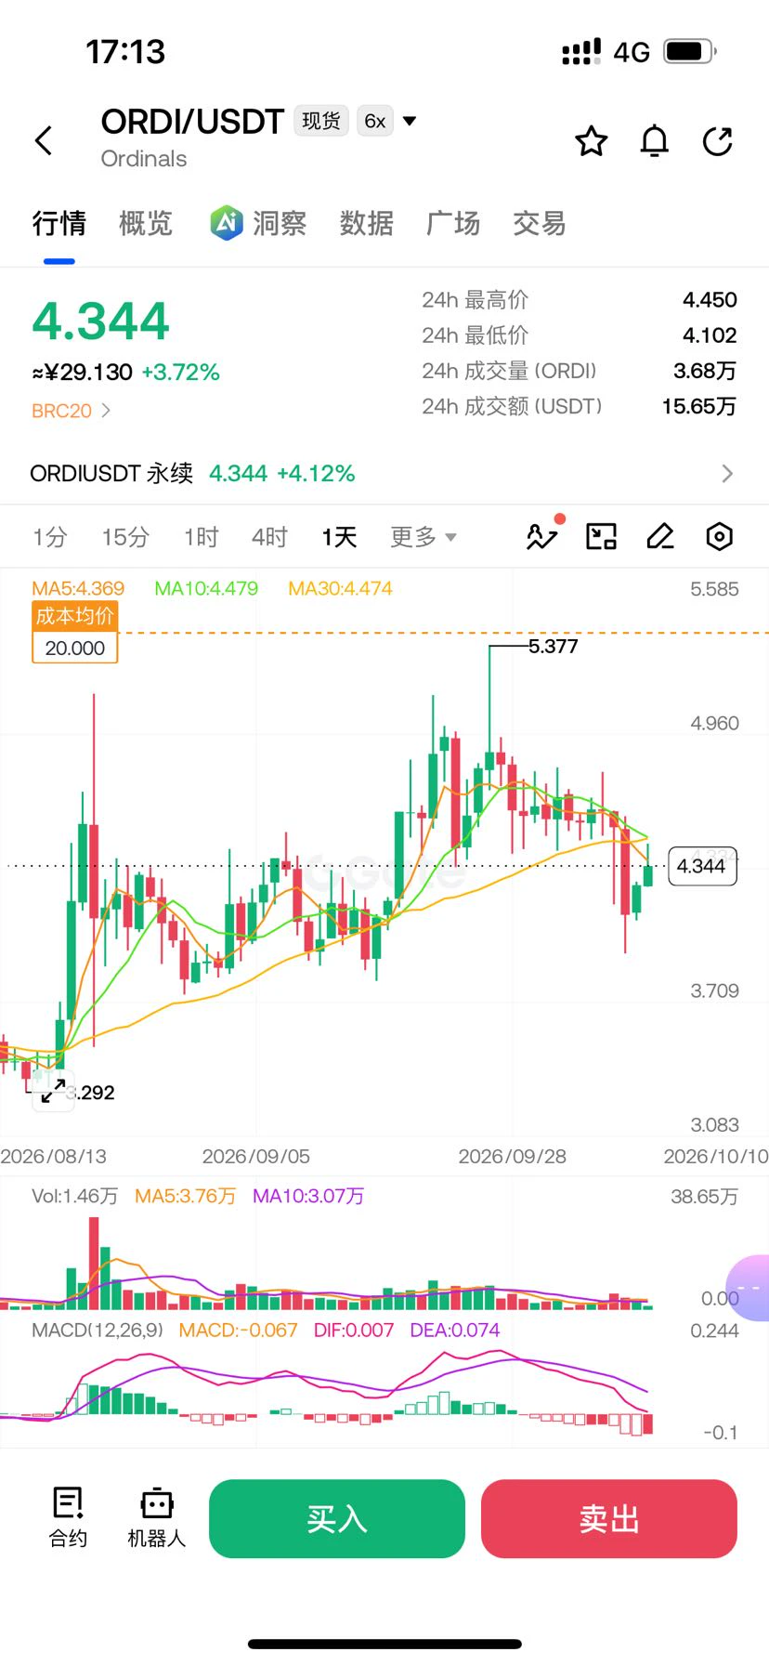Viewport: 769px width, 1665px height.
Task: Tap the MA5:4.369 indicator label
Action: (78, 588)
